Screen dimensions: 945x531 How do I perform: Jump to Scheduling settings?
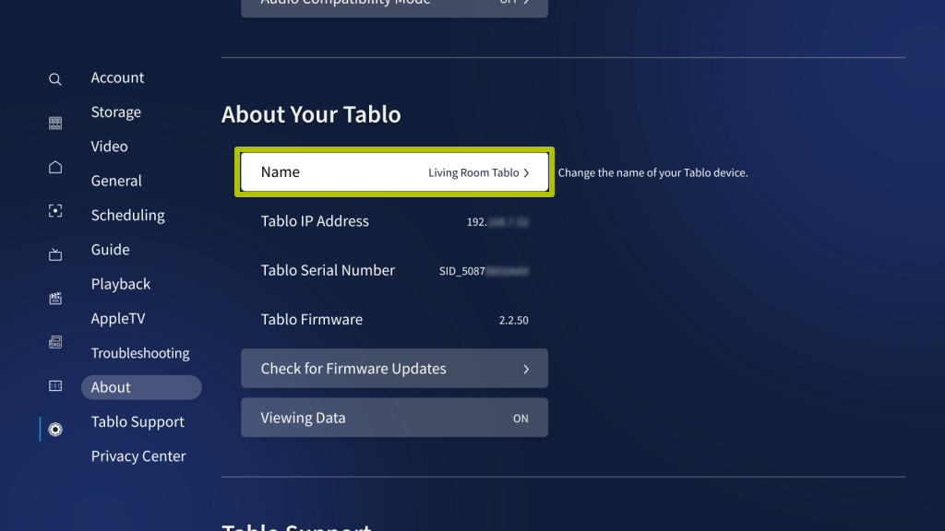(127, 215)
